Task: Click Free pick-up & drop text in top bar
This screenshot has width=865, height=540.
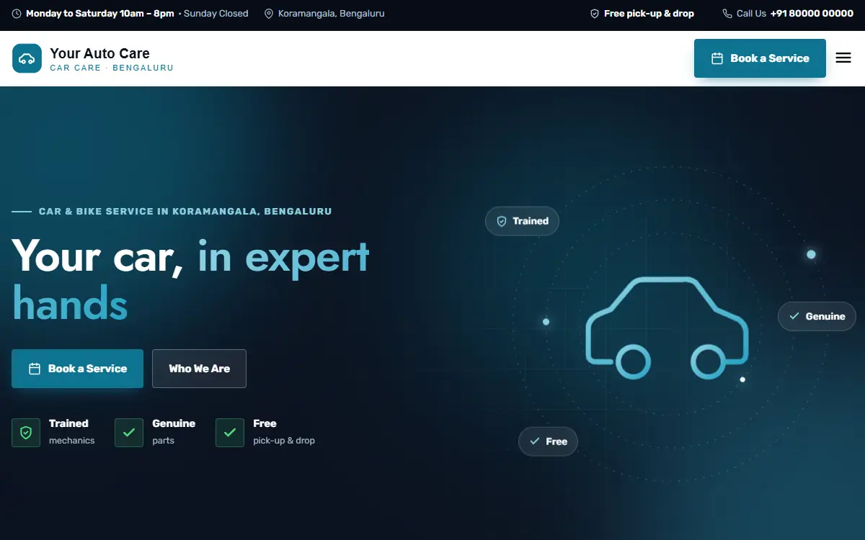Action: point(649,14)
